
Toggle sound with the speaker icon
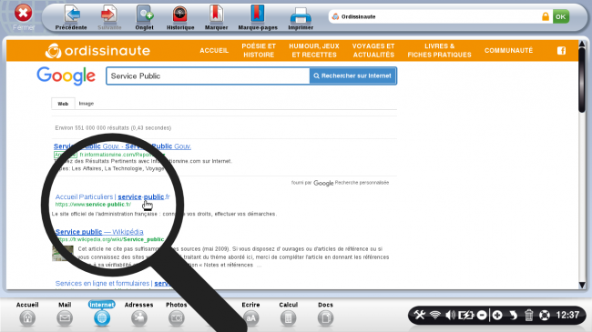pyautogui.click(x=450, y=315)
